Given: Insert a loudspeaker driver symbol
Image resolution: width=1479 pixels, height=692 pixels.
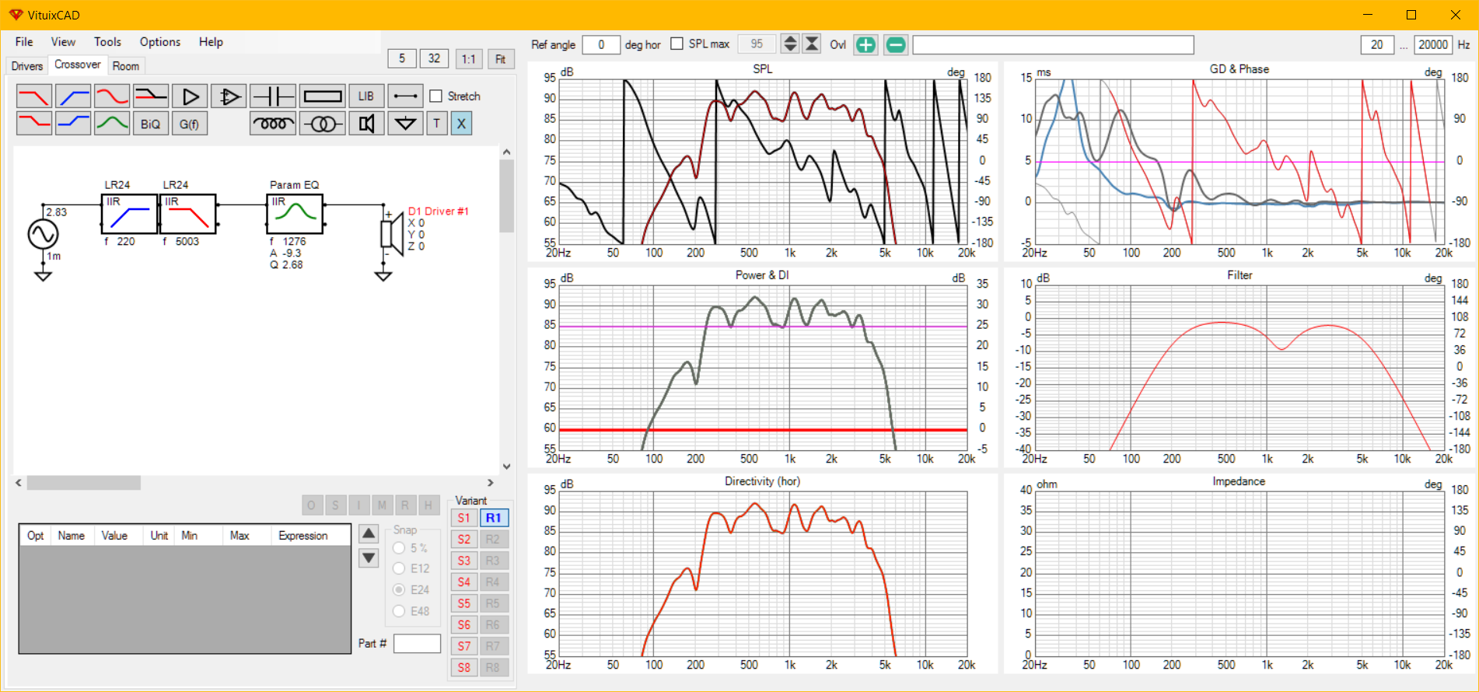Looking at the screenshot, I should [x=366, y=124].
